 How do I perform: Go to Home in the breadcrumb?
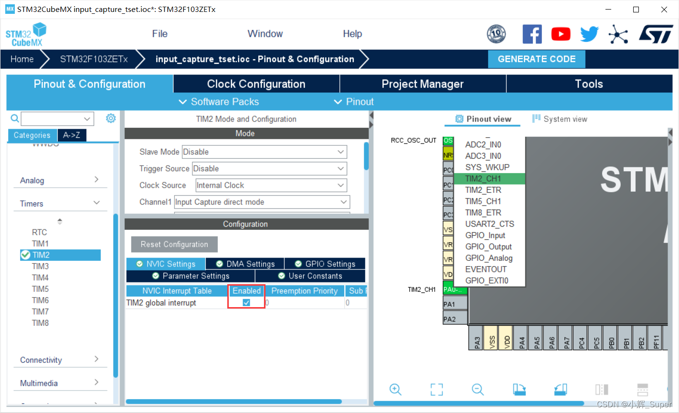pos(22,59)
